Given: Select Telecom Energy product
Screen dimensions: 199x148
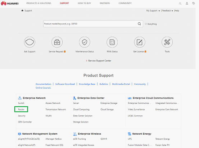Looking at the screenshot, I should coord(163,139).
